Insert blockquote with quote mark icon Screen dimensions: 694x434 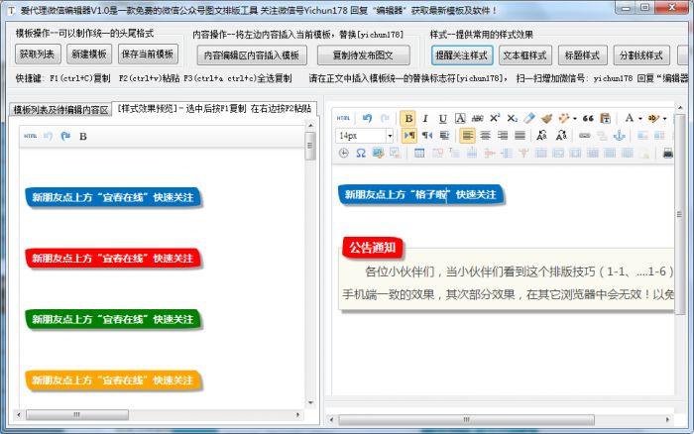tap(588, 118)
